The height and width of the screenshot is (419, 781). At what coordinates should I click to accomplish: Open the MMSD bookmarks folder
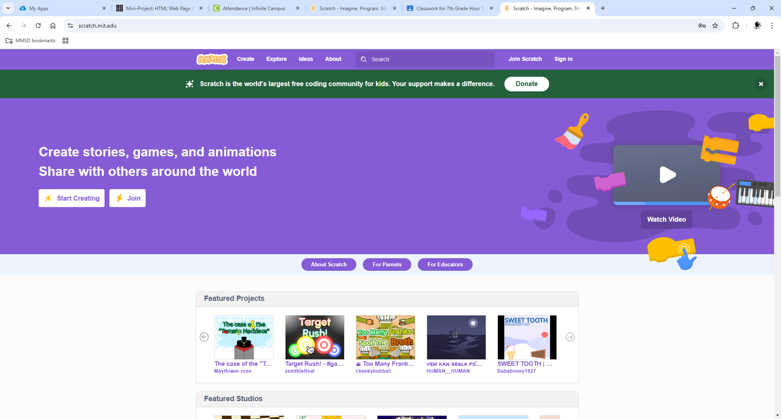click(x=31, y=41)
